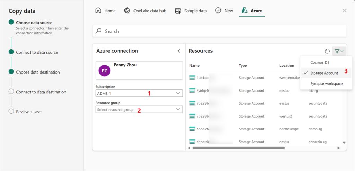Click the westus2 location cell
355x171 pixels.
click(x=286, y=116)
